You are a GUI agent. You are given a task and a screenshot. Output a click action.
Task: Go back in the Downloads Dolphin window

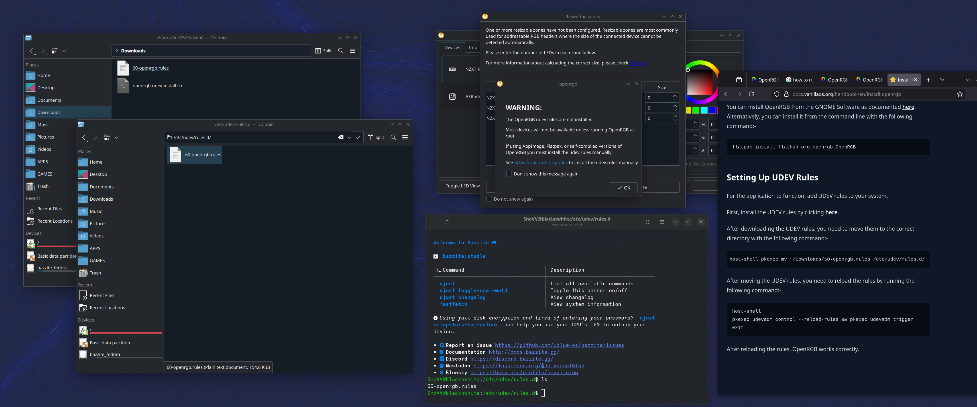pos(32,51)
